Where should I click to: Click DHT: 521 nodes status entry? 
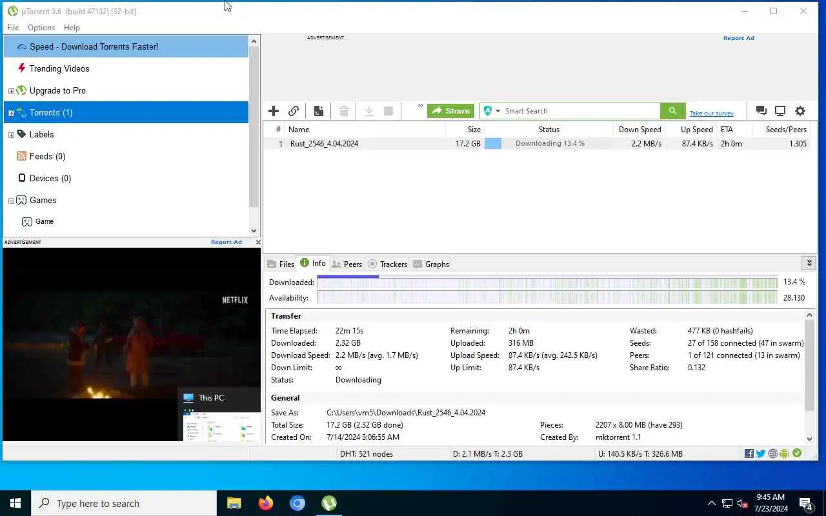(366, 454)
